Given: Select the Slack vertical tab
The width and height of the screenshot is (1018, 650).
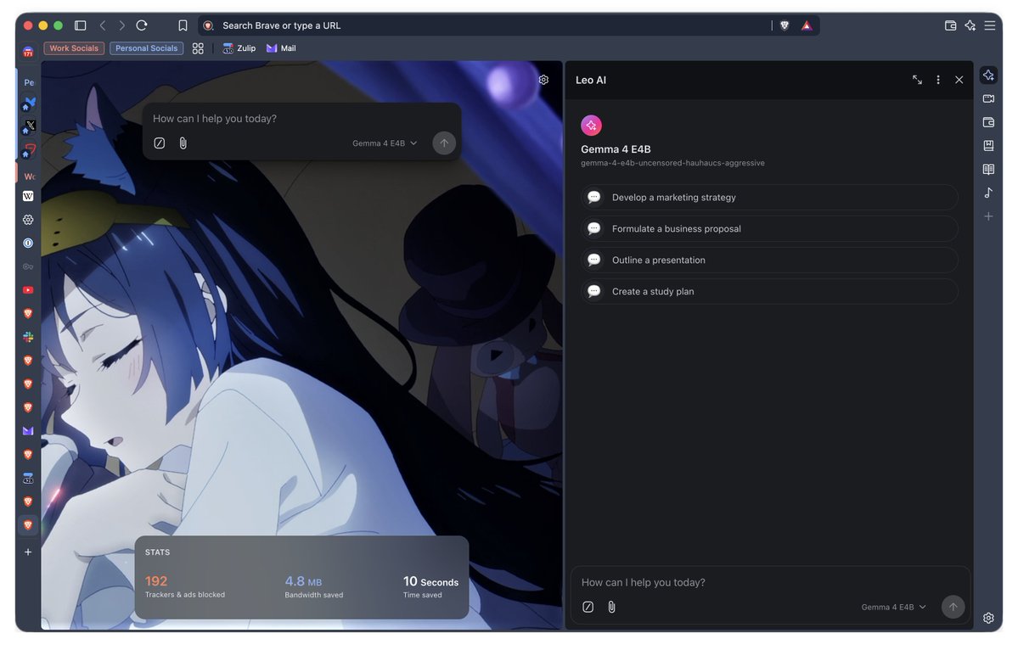Looking at the screenshot, I should click(28, 337).
